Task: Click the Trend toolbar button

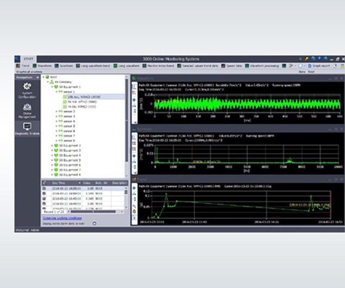Action: coord(23,65)
